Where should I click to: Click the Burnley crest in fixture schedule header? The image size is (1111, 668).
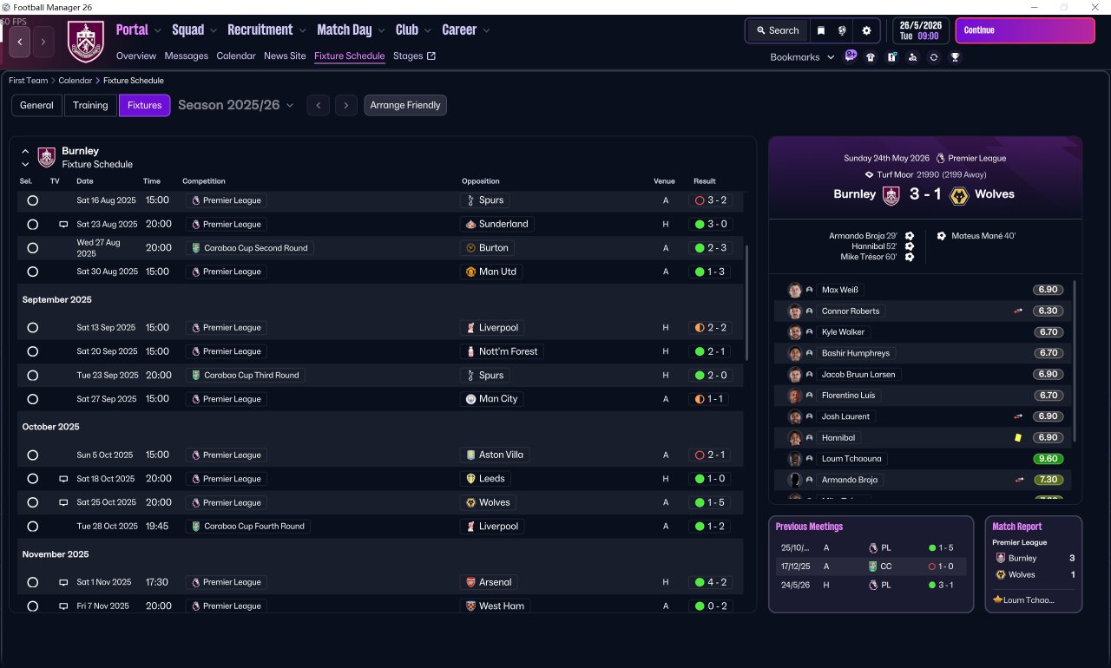pos(47,157)
